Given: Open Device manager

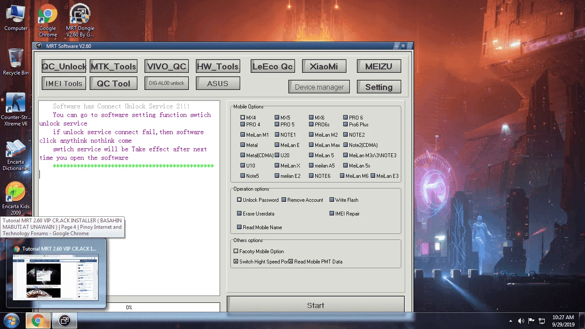Looking at the screenshot, I should pyautogui.click(x=319, y=87).
